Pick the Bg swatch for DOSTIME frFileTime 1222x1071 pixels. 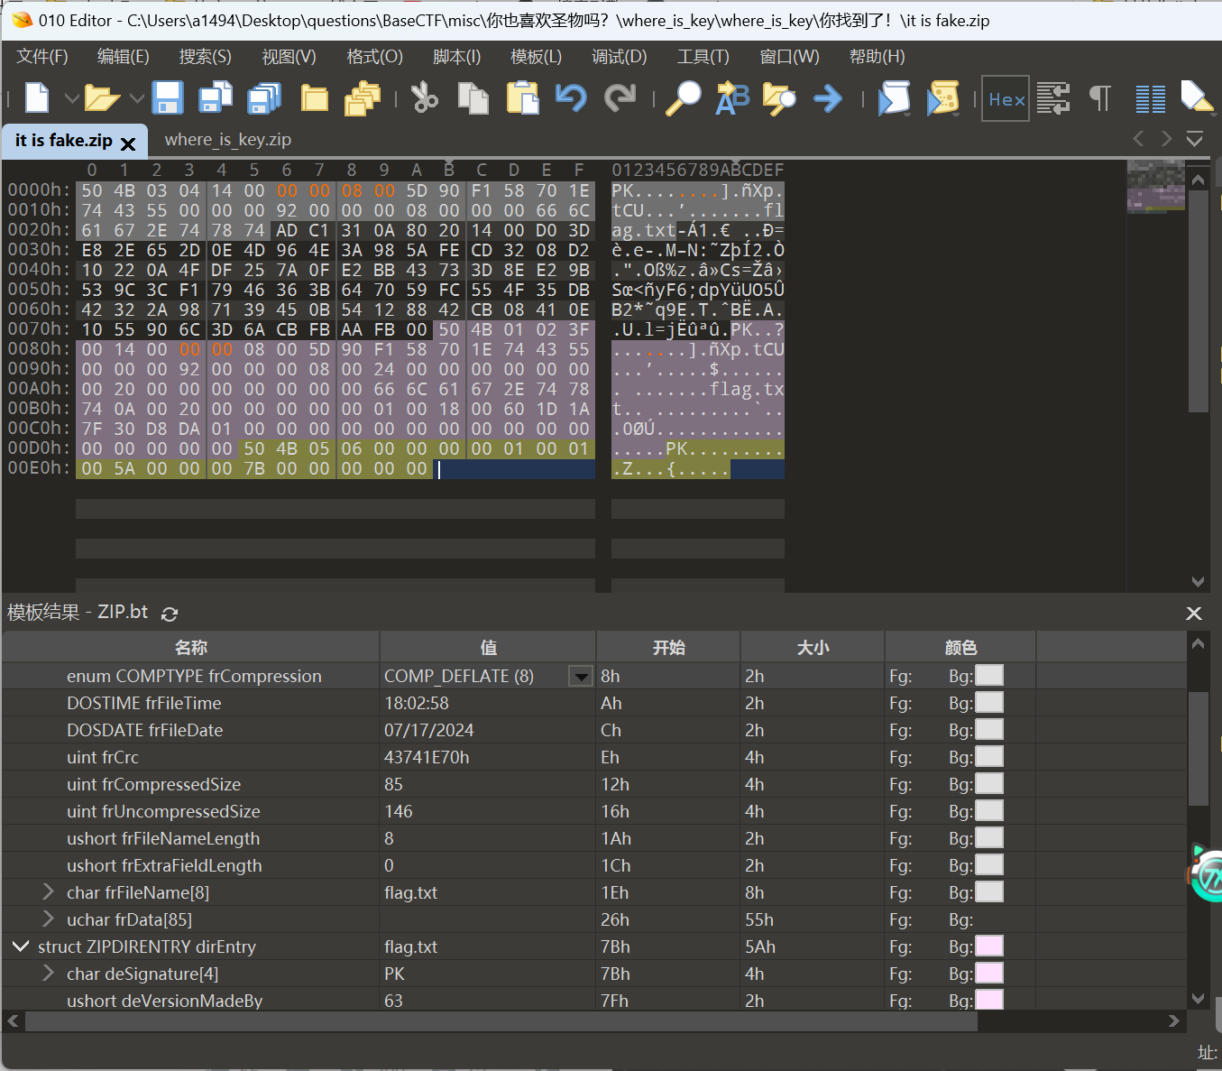(x=989, y=703)
